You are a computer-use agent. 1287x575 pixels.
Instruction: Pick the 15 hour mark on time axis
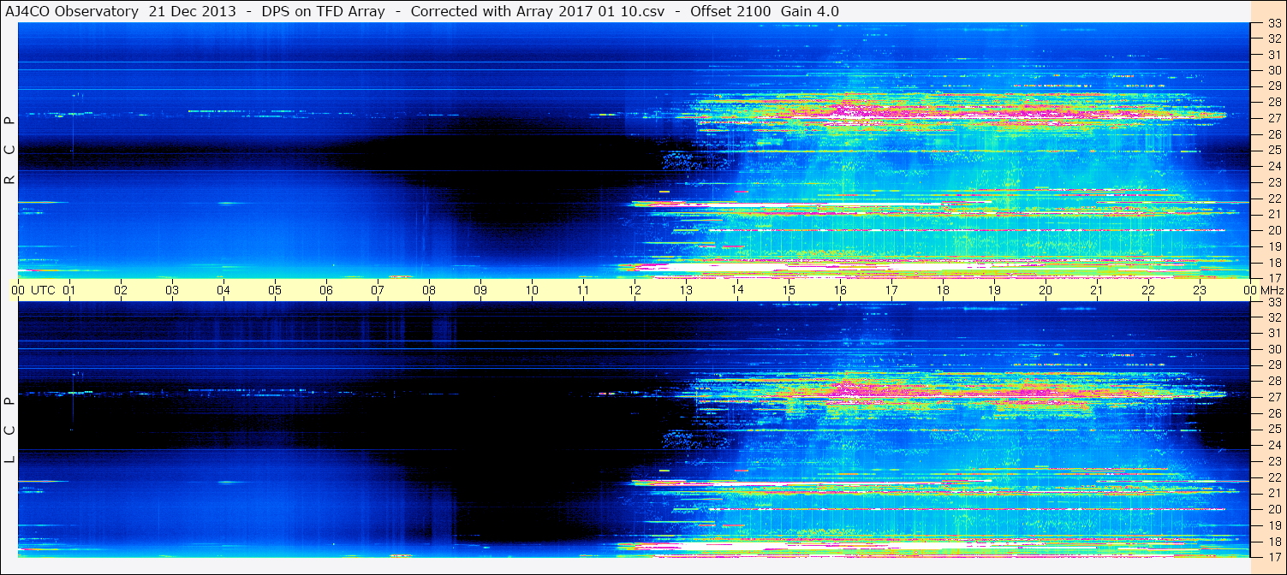[x=789, y=290]
